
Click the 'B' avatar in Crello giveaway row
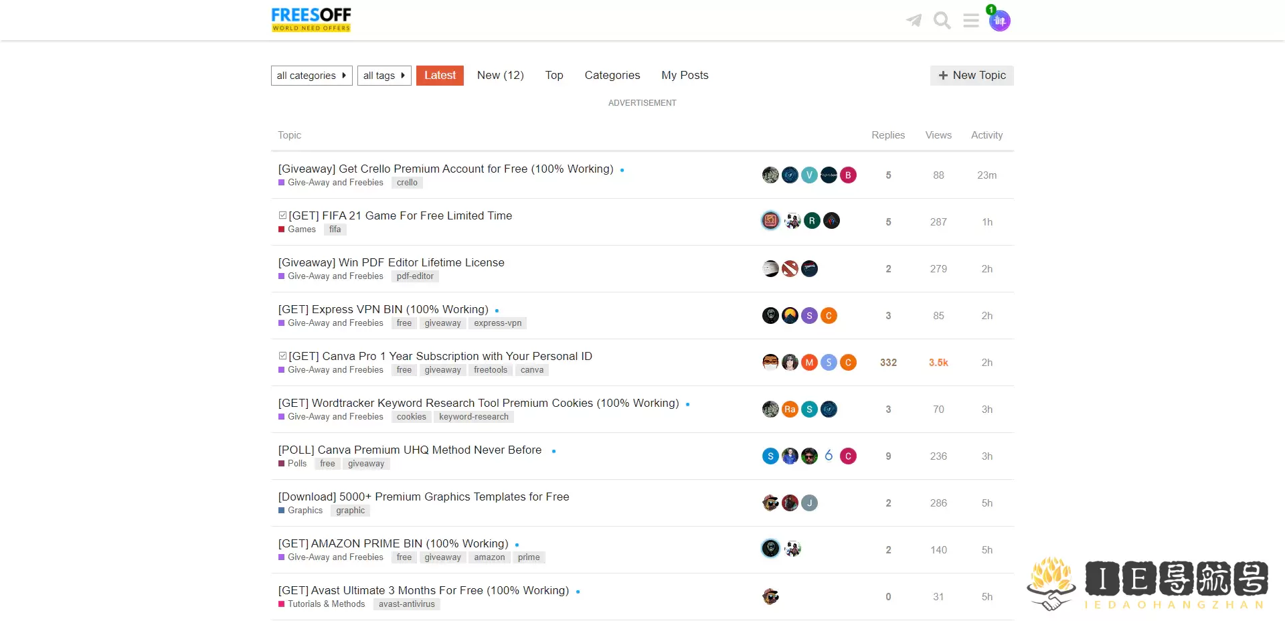[848, 175]
